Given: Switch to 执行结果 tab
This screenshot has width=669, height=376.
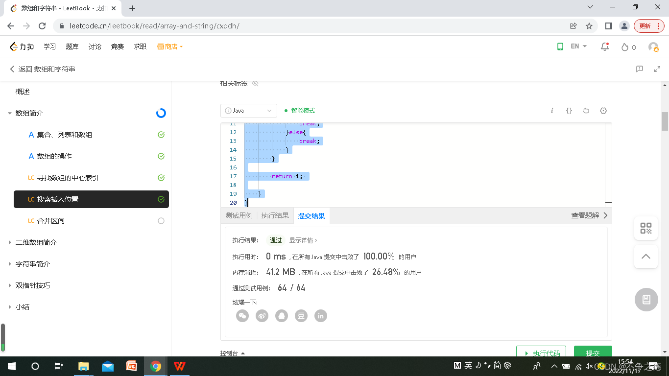Looking at the screenshot, I should click(275, 215).
